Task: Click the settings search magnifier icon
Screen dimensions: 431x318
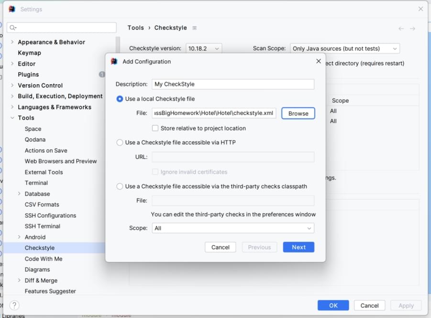Action: point(13,28)
